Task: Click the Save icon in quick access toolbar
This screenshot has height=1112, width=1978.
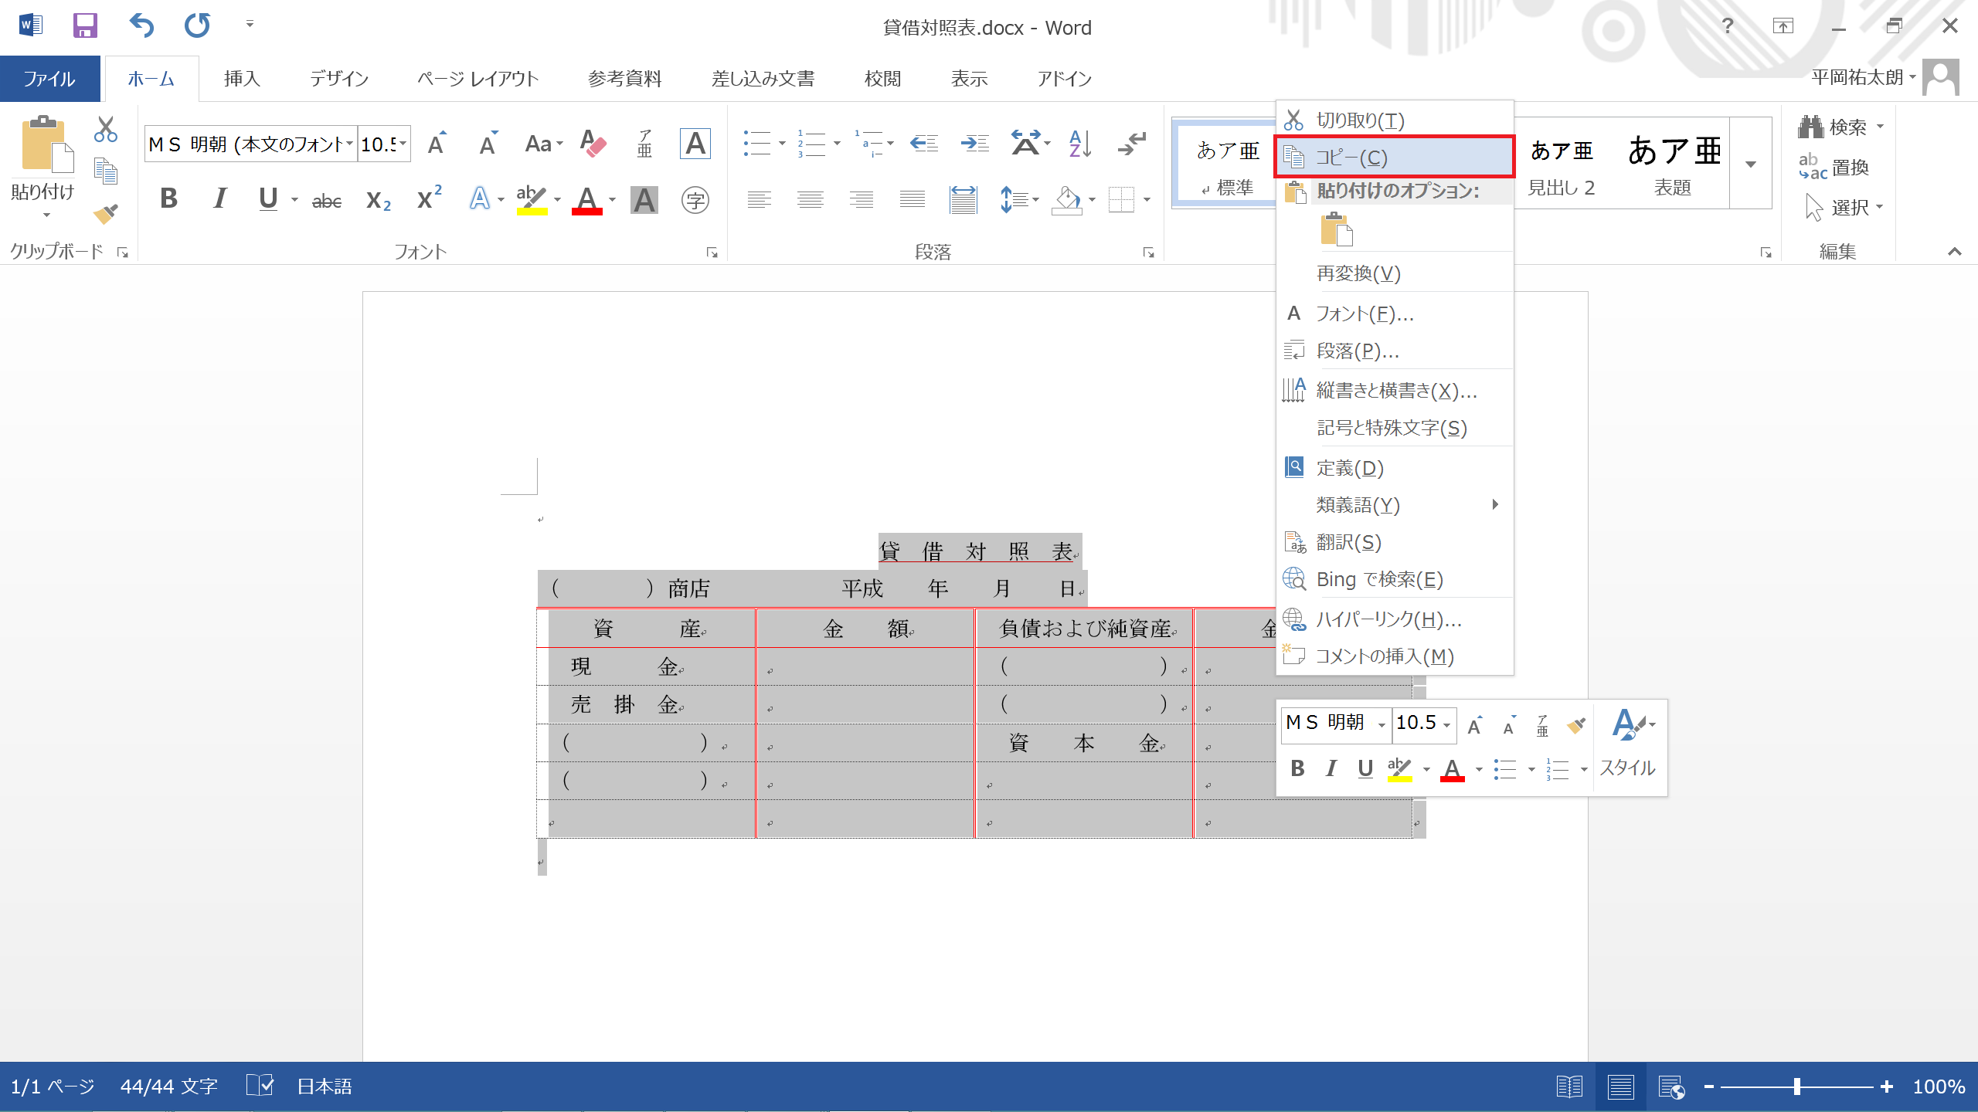Action: (85, 25)
